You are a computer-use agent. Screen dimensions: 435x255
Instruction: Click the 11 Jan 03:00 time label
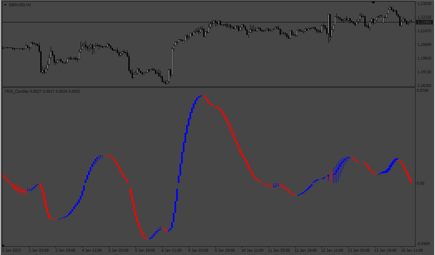(279, 250)
